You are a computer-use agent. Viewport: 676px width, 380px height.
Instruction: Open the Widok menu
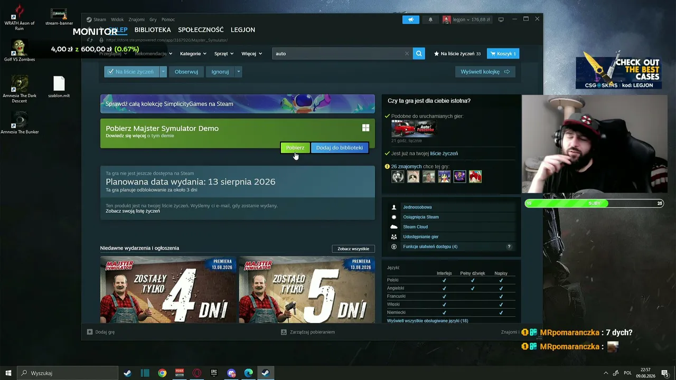(x=117, y=20)
